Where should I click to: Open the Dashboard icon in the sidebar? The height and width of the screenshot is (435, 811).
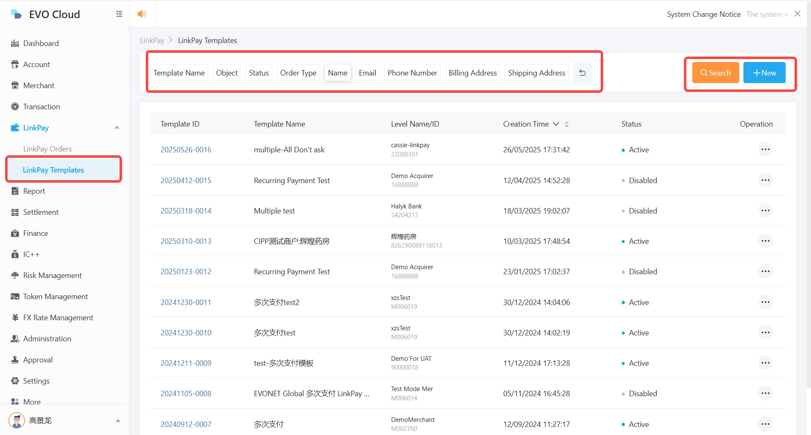[15, 43]
